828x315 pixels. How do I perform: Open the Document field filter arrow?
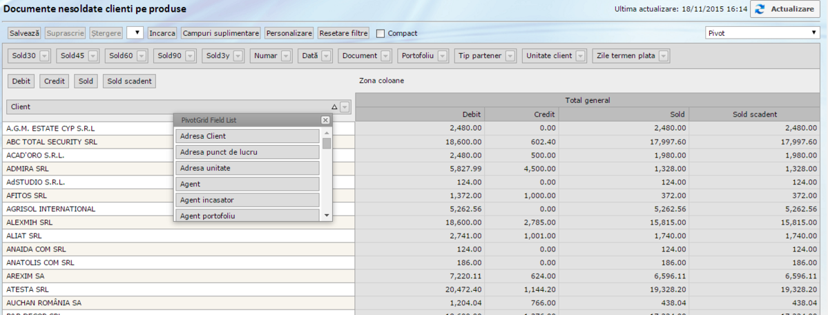(x=385, y=56)
